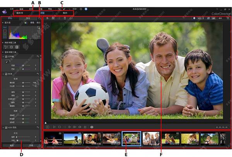The width and height of the screenshot is (232, 157).
Task: Collapse the HDR effect group
Action: pyautogui.click(x=3, y=127)
